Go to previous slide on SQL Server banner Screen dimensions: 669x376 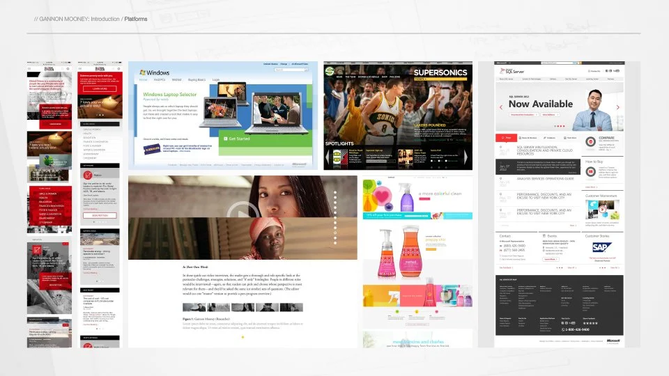pos(501,107)
